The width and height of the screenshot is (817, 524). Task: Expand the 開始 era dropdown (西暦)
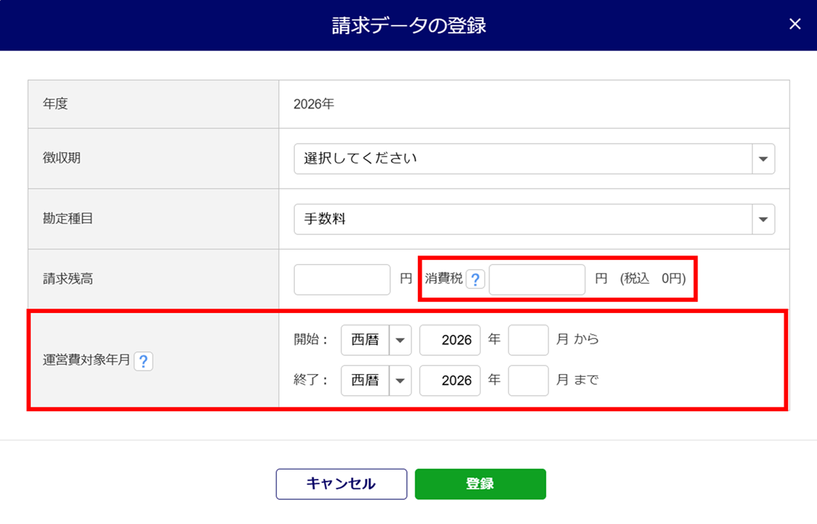tap(376, 340)
